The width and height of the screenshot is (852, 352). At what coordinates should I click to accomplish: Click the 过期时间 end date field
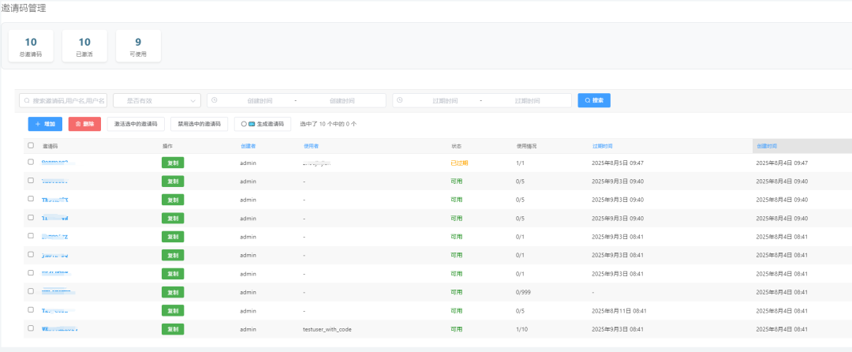[x=527, y=100]
